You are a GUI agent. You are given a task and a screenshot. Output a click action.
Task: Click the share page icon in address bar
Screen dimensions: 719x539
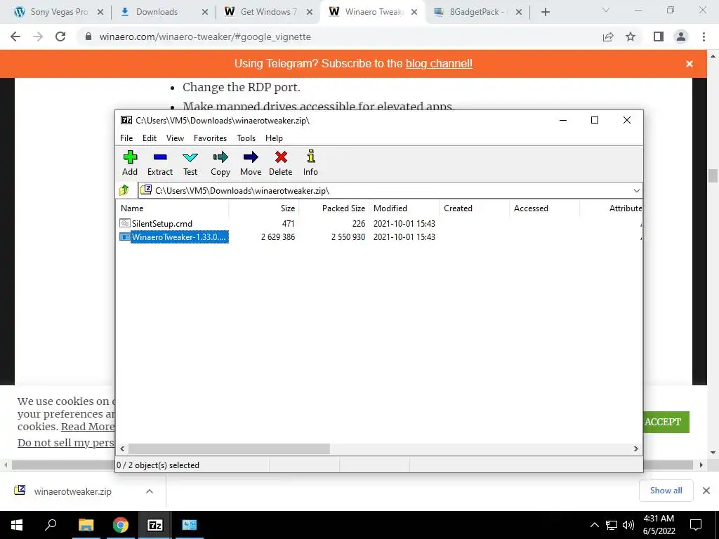pyautogui.click(x=608, y=36)
